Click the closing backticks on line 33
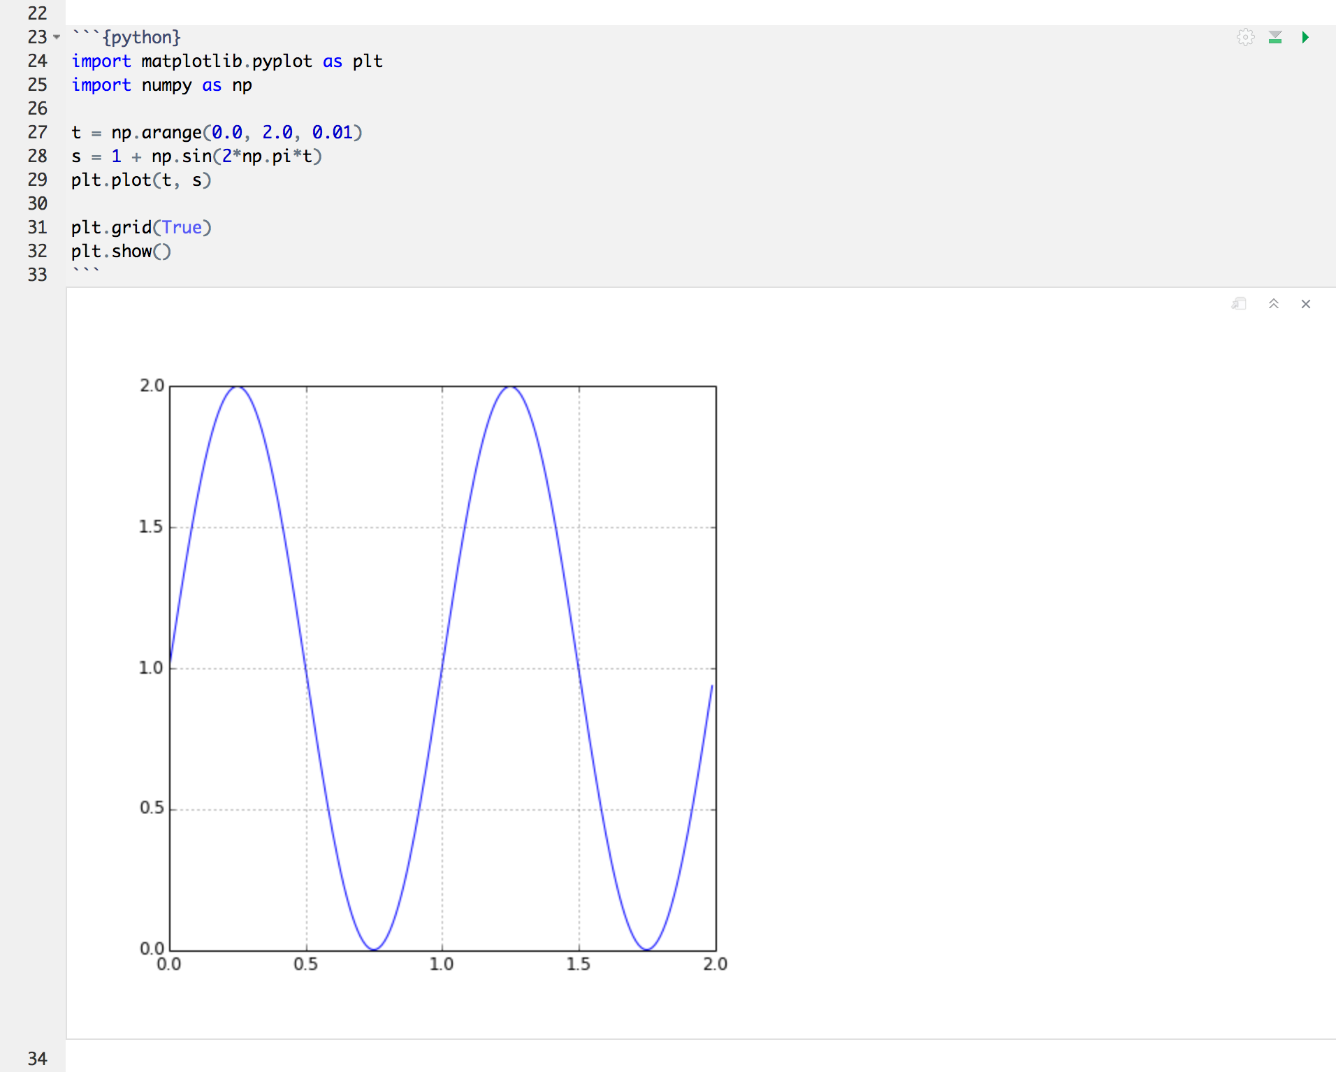Screen dimensions: 1336x1072 pos(85,272)
